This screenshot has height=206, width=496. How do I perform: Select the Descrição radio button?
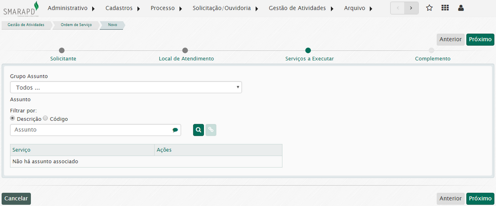(12, 119)
